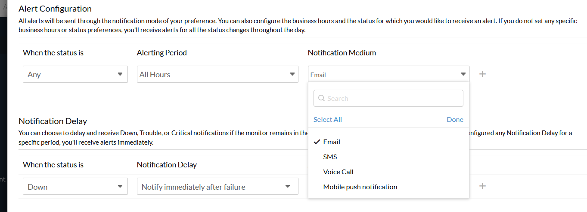Viewport: 587px width, 212px height.
Task: Open the Any status dropdown
Action: point(75,74)
